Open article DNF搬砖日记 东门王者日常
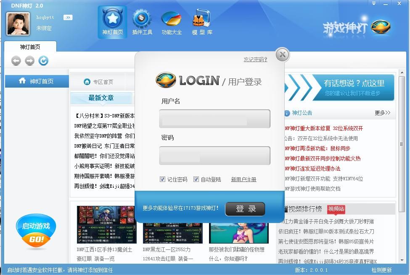Screen dimensions: 410x275 [104, 146]
